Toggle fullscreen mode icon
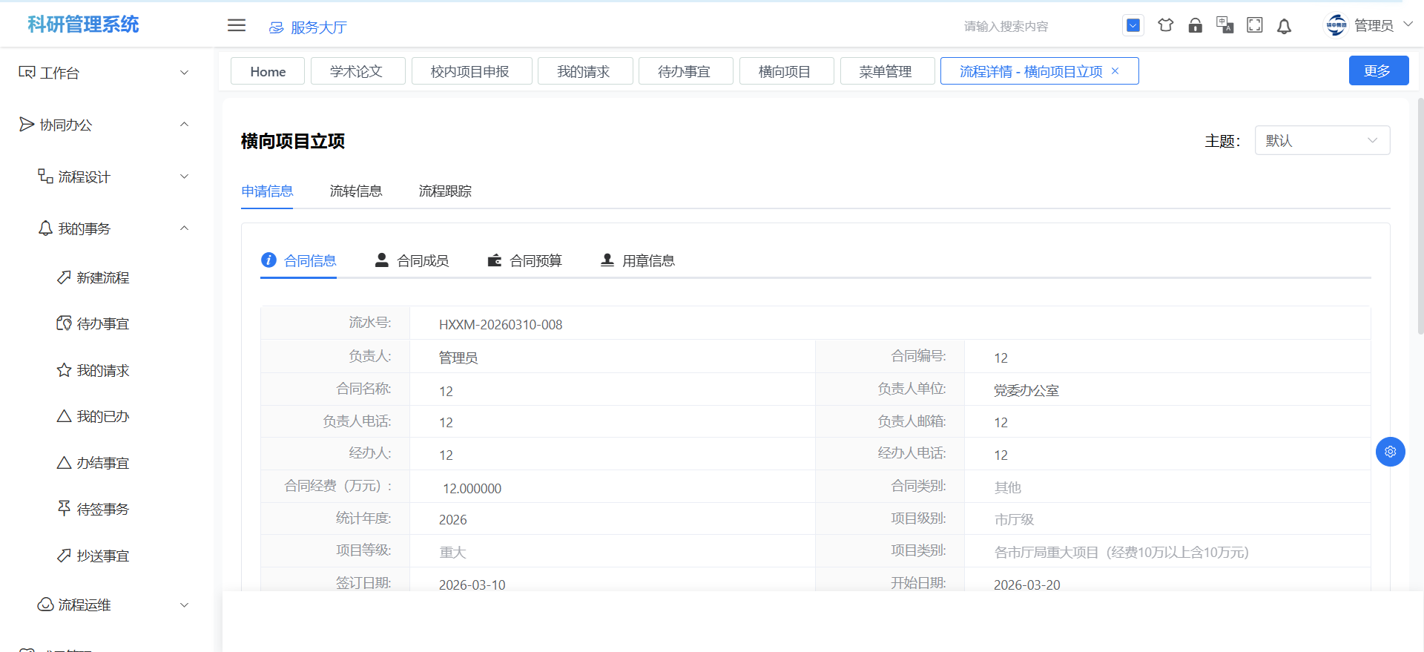 (1254, 25)
